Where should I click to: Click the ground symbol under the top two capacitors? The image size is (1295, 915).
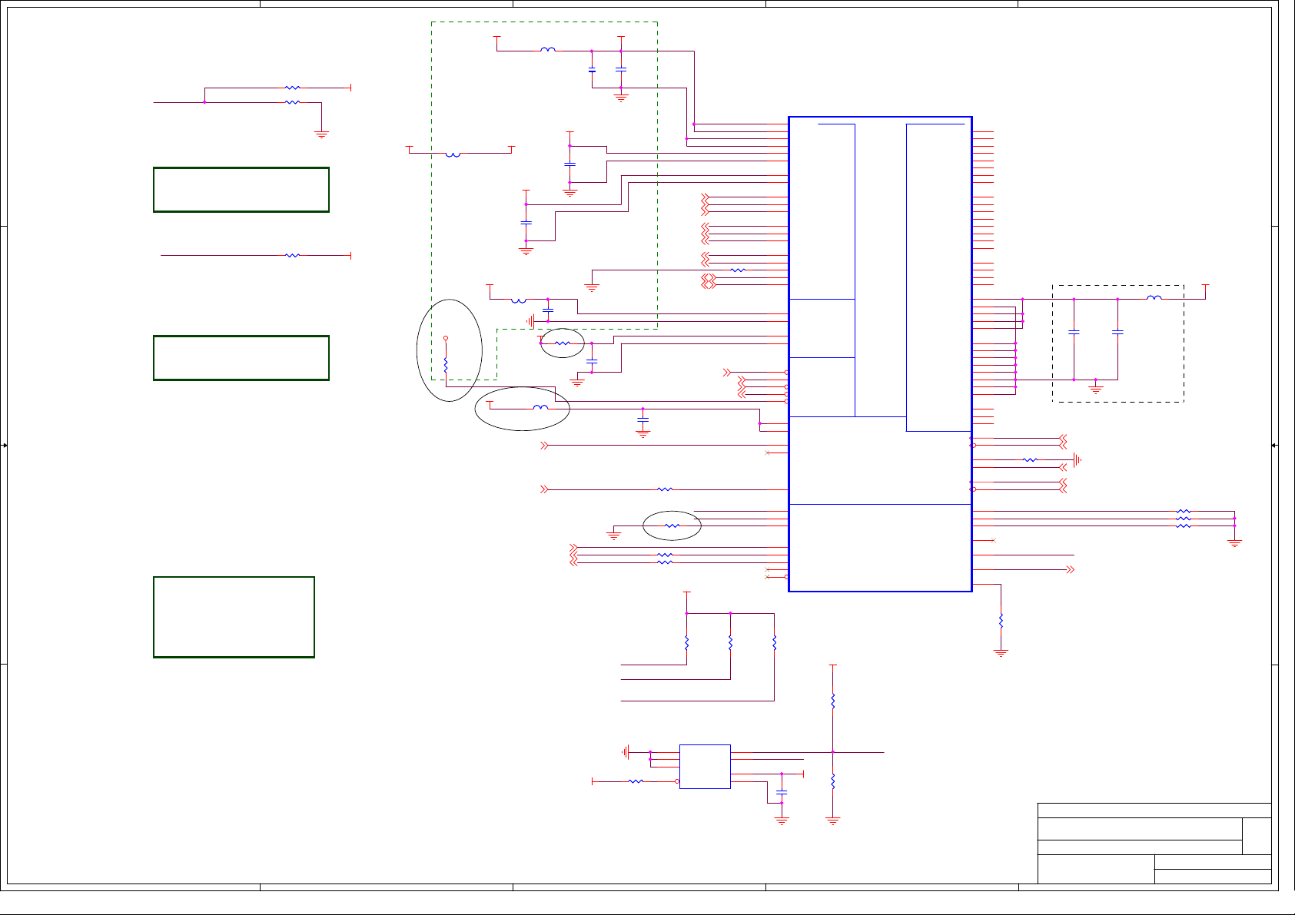click(x=621, y=97)
